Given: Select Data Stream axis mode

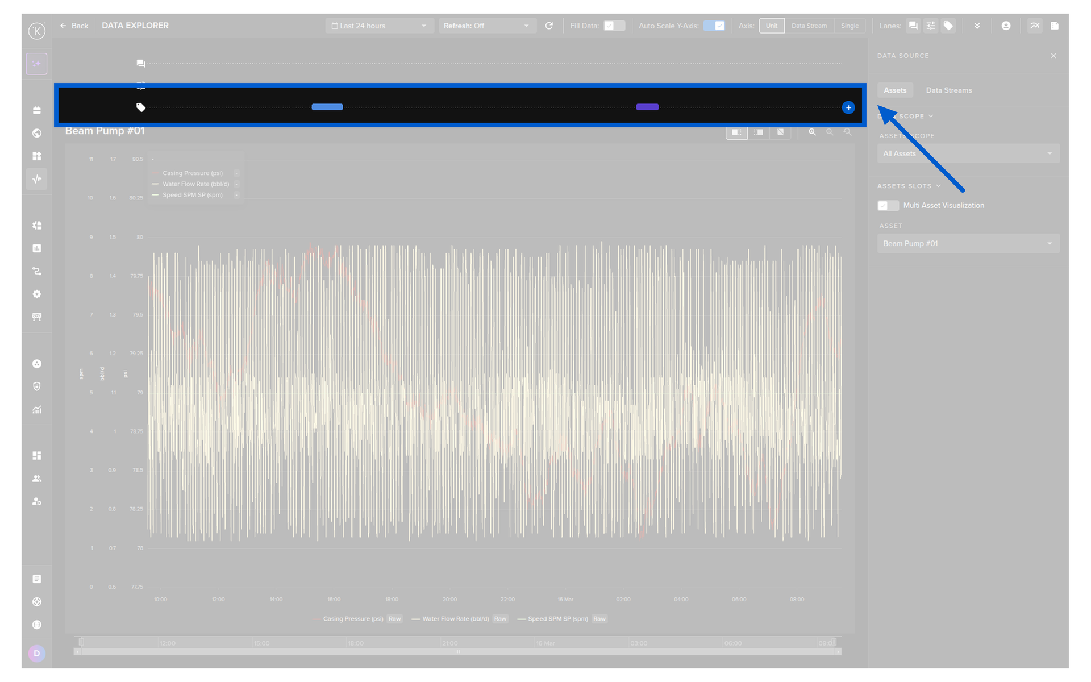Looking at the screenshot, I should 809,26.
